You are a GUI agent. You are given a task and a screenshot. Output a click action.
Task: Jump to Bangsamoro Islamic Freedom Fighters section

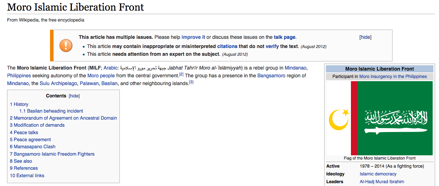point(52,154)
